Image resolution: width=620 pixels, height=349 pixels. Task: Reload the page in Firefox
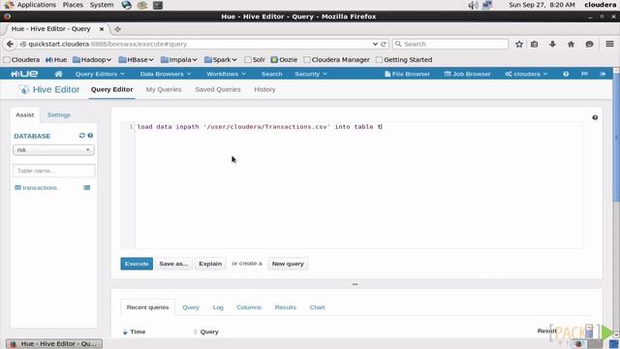384,44
